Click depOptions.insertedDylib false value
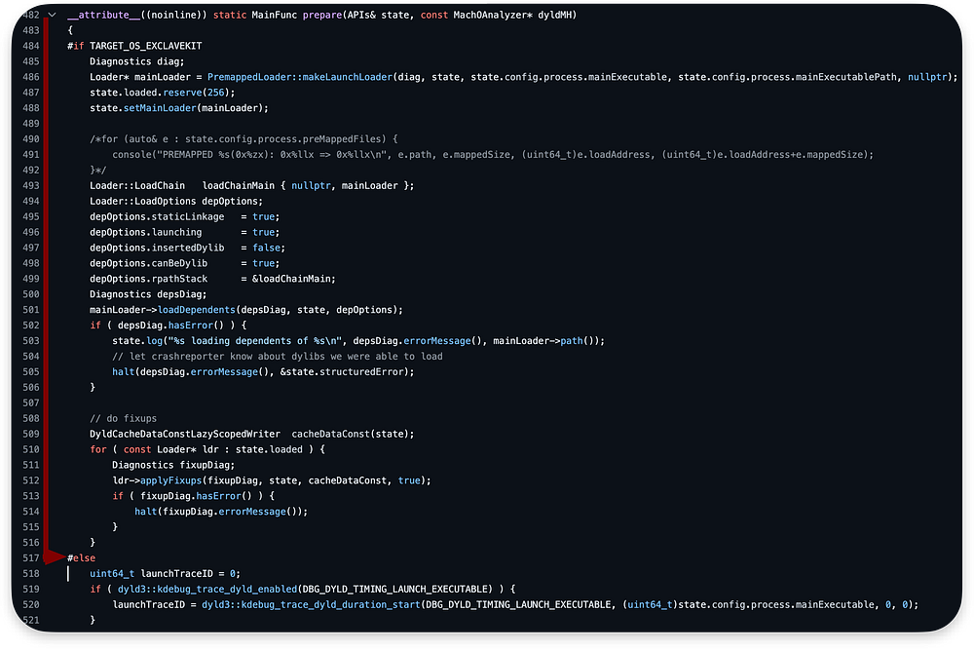 (266, 249)
